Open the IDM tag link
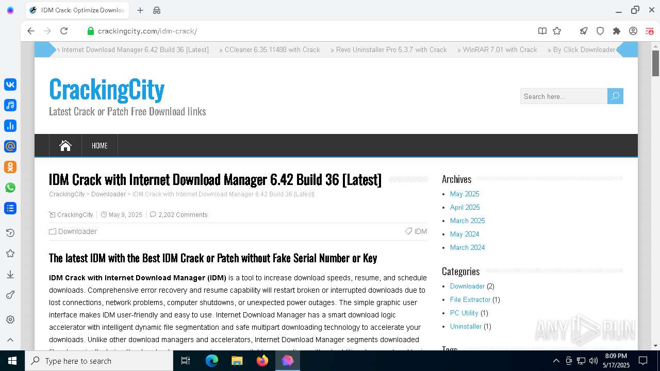The height and width of the screenshot is (371, 660). point(421,231)
